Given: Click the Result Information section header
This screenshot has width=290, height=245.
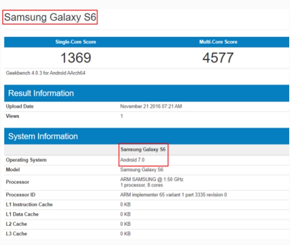Looking at the screenshot, I should point(41,93).
